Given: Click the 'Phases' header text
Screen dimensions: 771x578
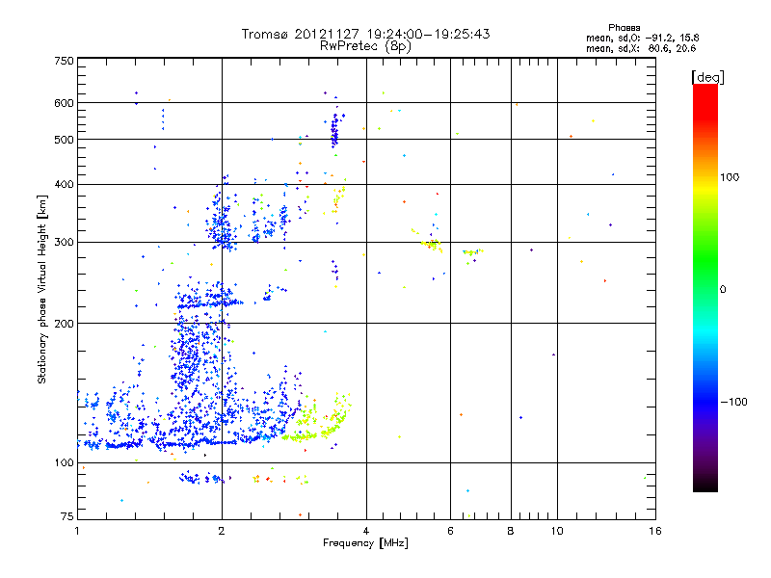Looking at the screenshot, I should click(624, 28).
